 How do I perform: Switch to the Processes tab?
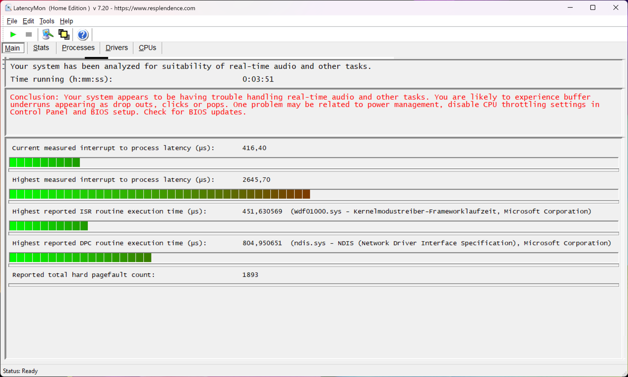coord(78,48)
